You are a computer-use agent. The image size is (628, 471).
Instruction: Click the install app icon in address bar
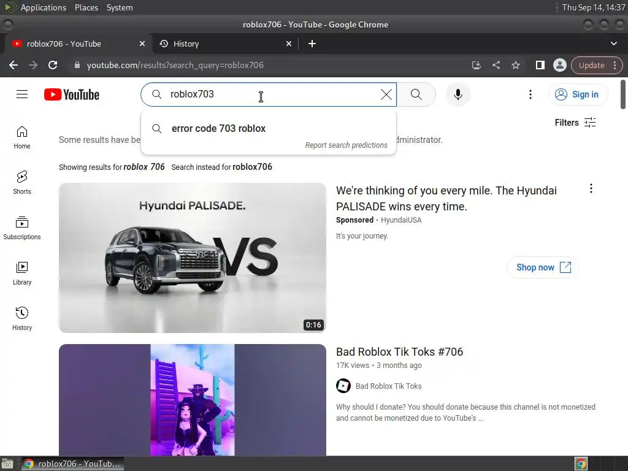(x=476, y=65)
